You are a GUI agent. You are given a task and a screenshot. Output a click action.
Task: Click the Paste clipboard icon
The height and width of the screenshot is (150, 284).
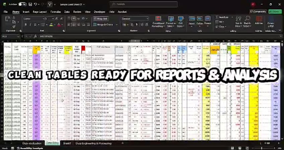[x=8, y=19]
